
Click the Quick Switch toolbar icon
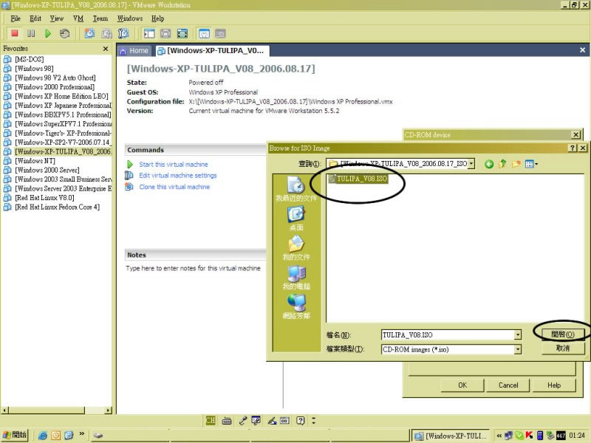tap(165, 33)
